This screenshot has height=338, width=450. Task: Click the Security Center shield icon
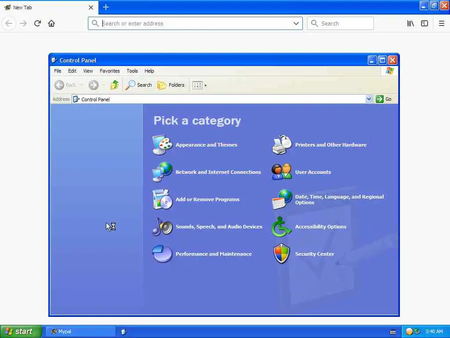click(282, 254)
